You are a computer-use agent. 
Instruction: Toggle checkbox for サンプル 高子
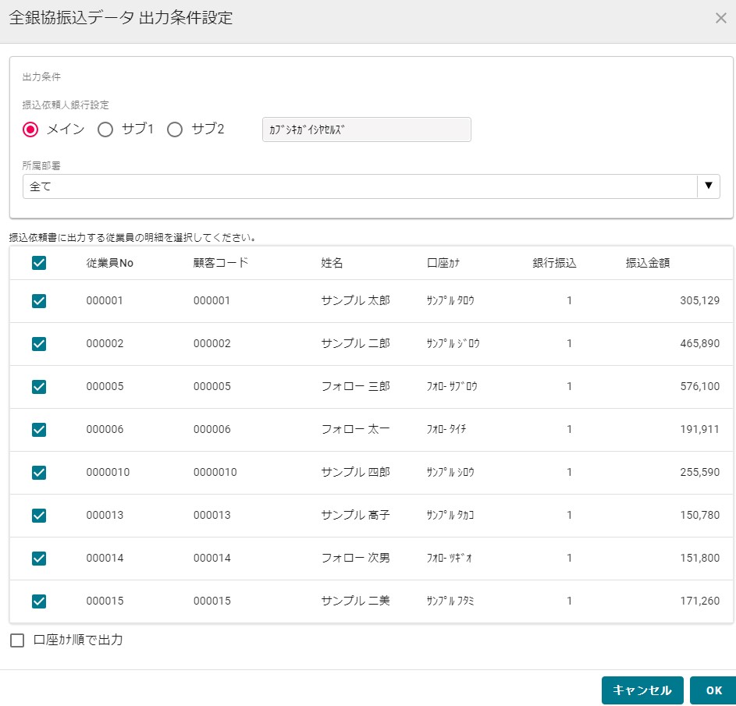(39, 515)
